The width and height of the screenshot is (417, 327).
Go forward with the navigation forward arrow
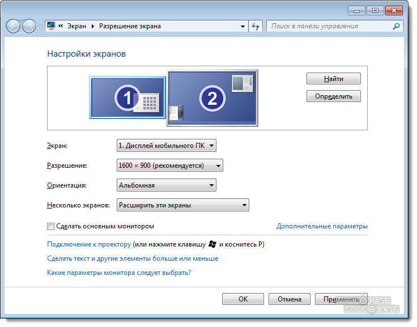click(x=29, y=26)
